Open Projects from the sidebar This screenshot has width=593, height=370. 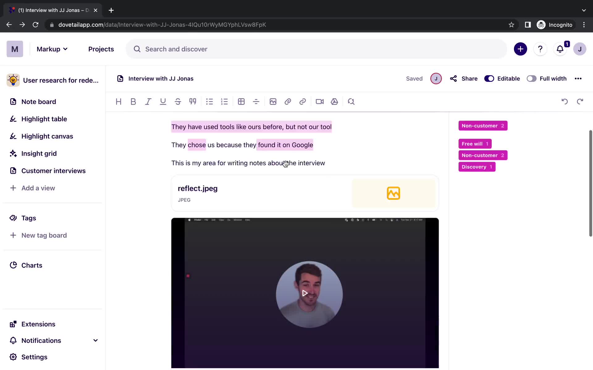click(x=101, y=49)
